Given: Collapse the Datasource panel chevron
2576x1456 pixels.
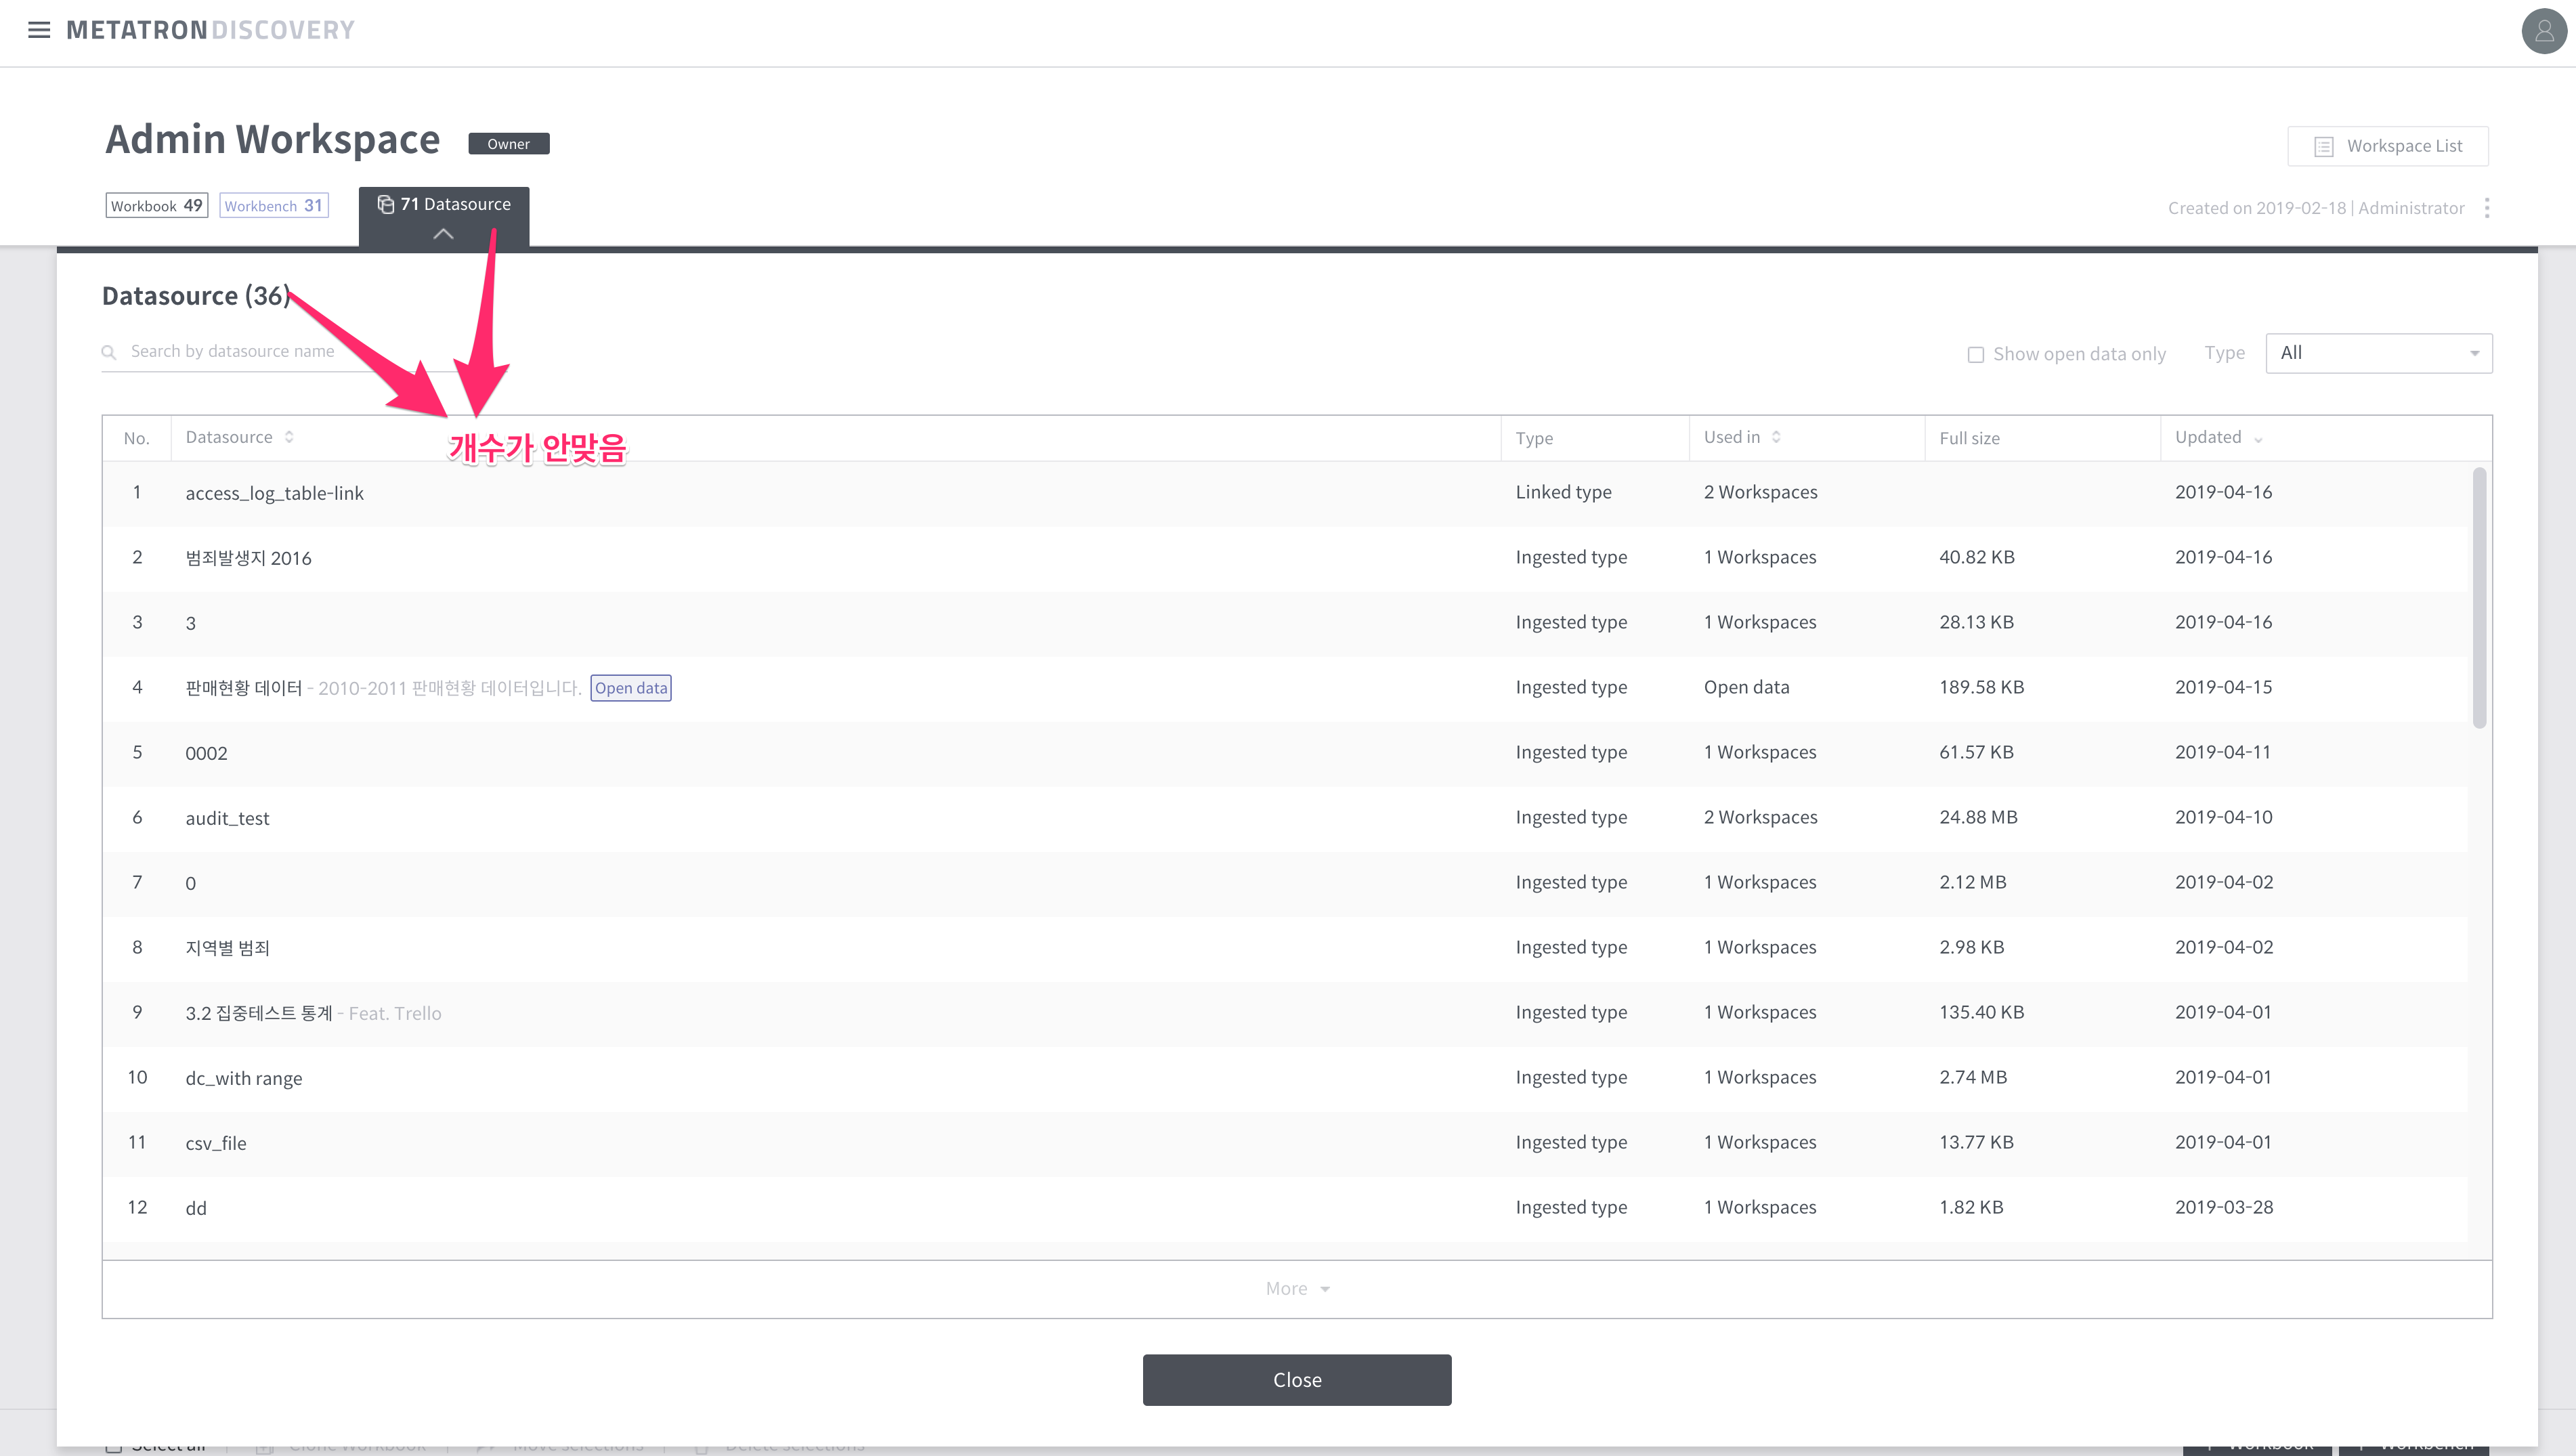Looking at the screenshot, I should click(443, 234).
